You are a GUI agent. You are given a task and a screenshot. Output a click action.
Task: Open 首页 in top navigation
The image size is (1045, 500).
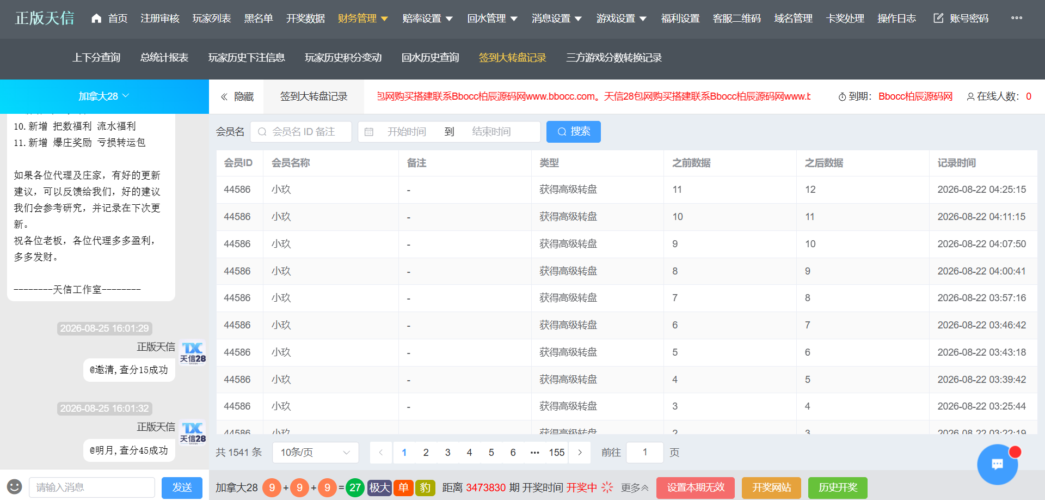(x=118, y=19)
